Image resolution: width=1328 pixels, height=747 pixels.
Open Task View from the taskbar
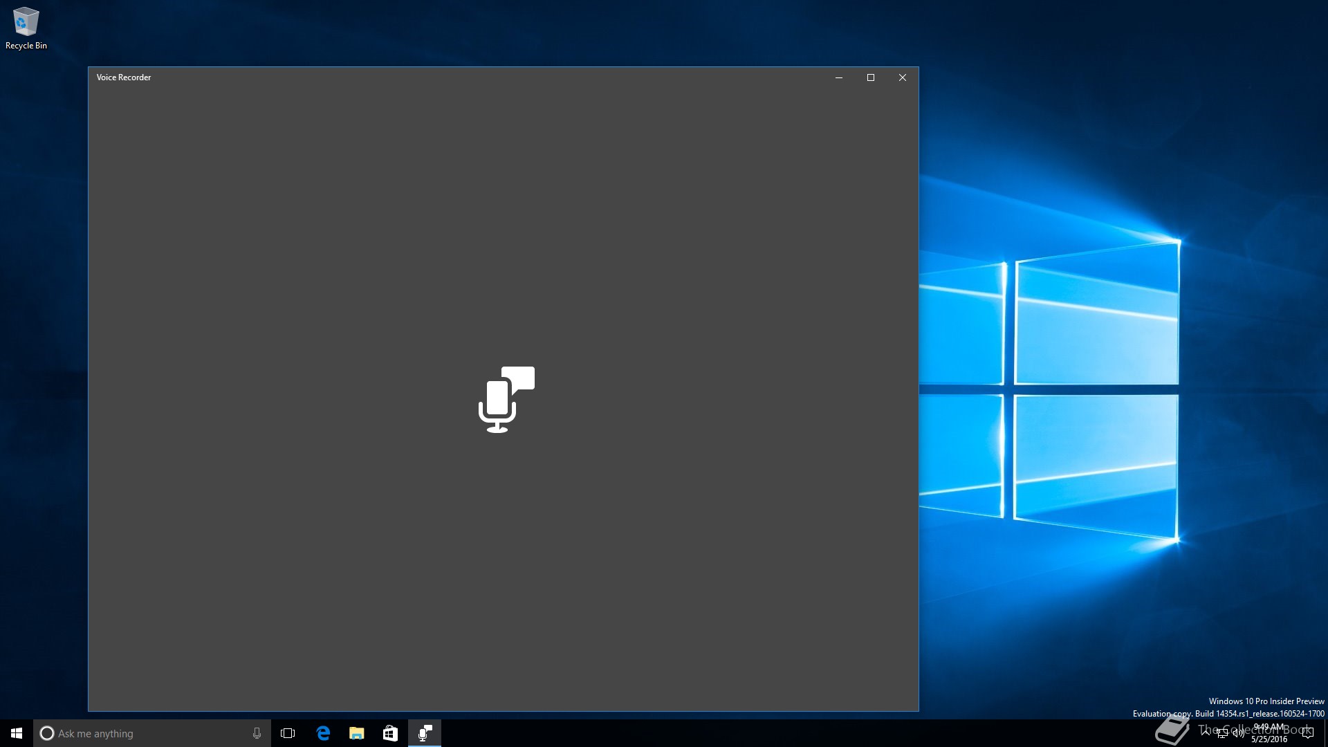(288, 733)
